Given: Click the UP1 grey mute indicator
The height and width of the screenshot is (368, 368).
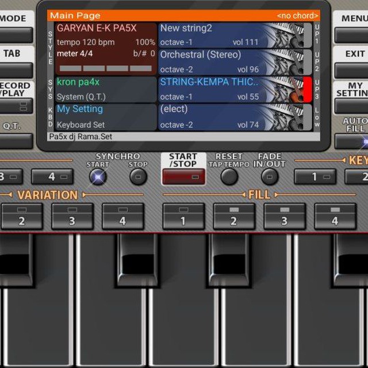Looking at the screenshot, I should 308,35.
